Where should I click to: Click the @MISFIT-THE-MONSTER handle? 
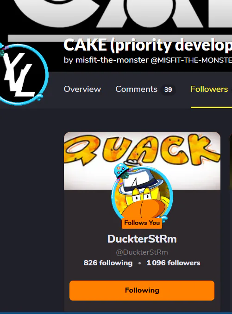[191, 60]
